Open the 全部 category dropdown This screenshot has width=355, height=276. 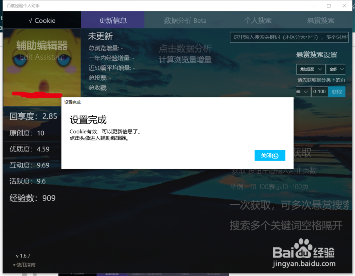[x=335, y=69]
